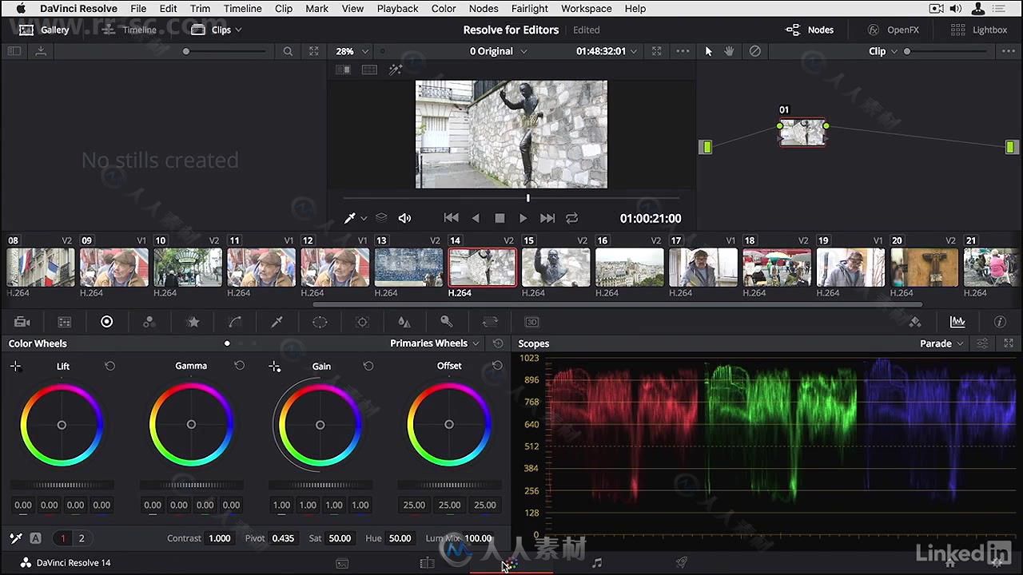Select the hand pan tool in Nodes
Viewport: 1023px width, 575px height.
coord(730,51)
